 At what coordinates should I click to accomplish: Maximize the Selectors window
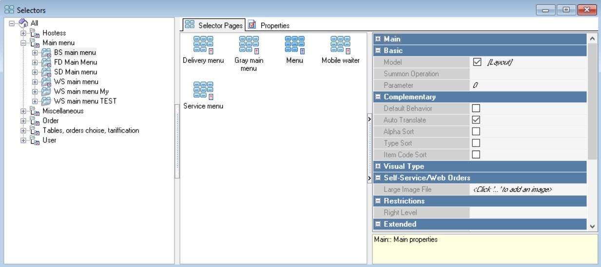tap(566, 9)
